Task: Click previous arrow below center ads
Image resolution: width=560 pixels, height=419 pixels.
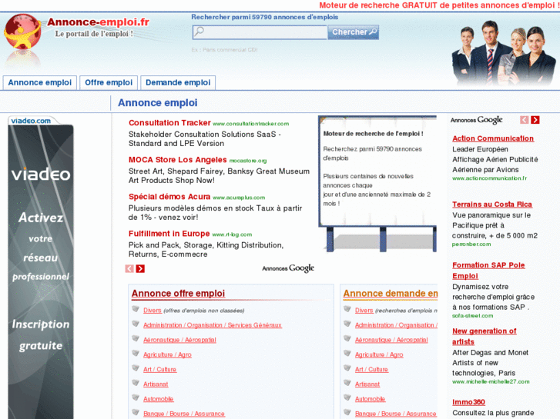Action: (x=129, y=268)
